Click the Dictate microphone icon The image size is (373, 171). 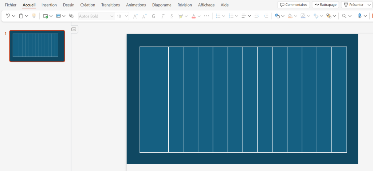click(x=360, y=16)
